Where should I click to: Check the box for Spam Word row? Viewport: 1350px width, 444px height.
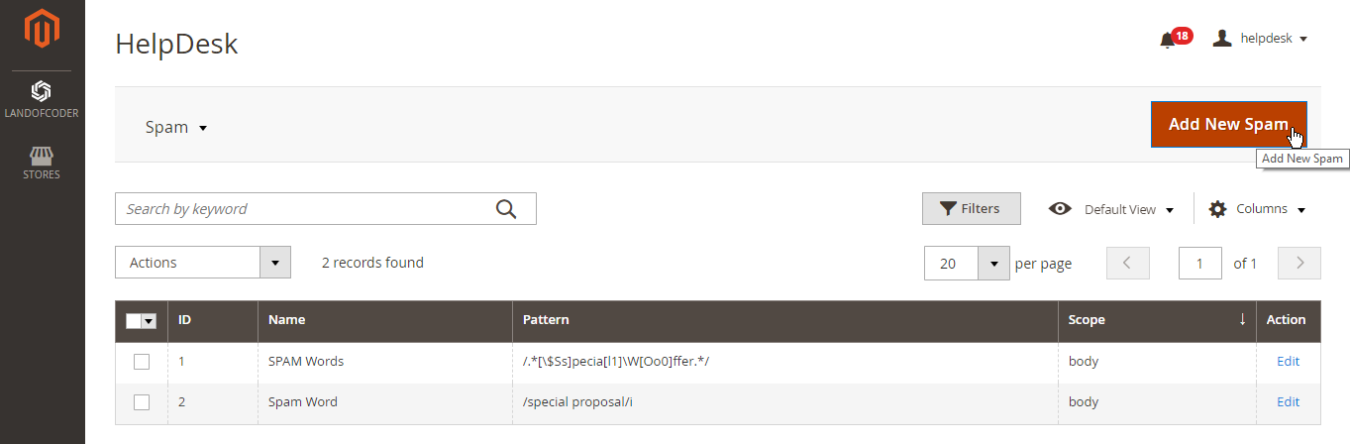[x=142, y=402]
